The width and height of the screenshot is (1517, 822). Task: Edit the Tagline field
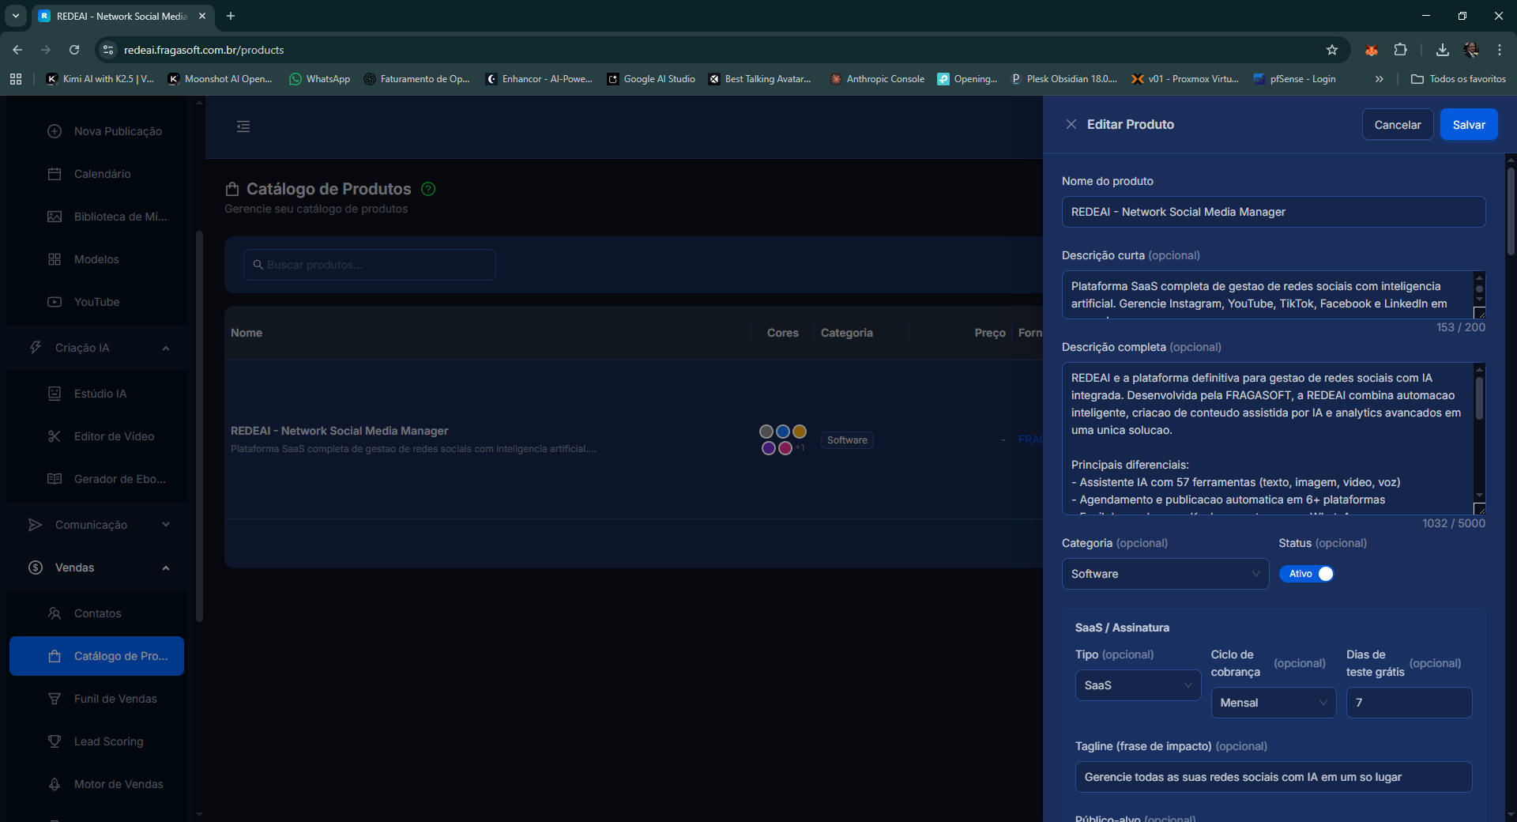coord(1274,777)
